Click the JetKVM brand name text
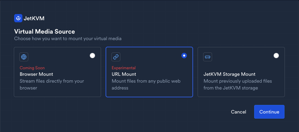 [34, 19]
